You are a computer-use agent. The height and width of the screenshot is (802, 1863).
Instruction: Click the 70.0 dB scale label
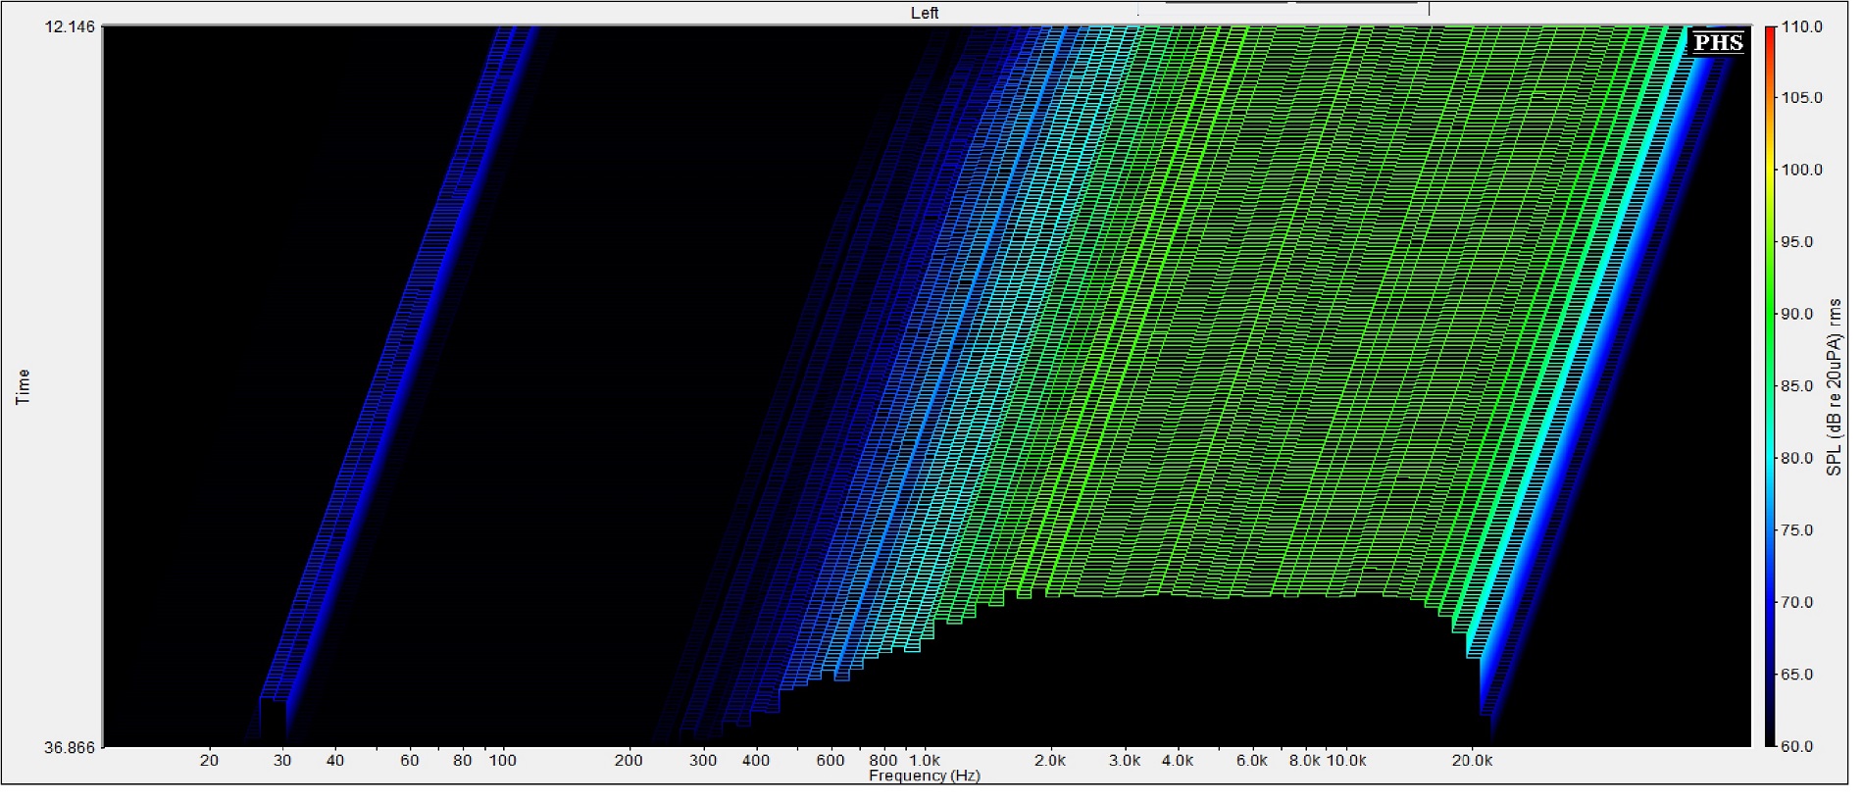(x=1801, y=603)
